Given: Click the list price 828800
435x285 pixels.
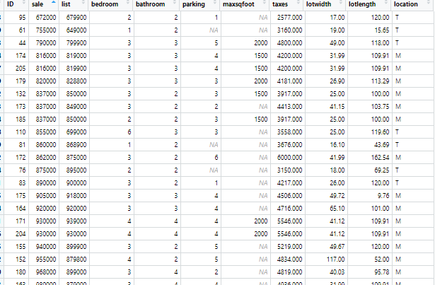Looking at the screenshot, I should [x=76, y=81].
